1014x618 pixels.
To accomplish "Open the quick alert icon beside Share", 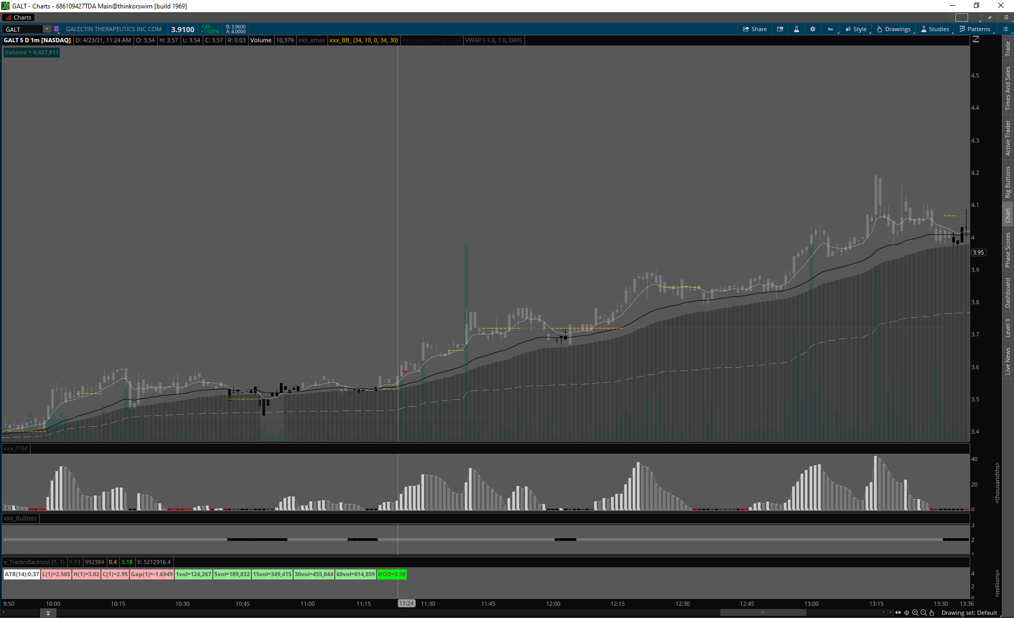I will pos(780,29).
